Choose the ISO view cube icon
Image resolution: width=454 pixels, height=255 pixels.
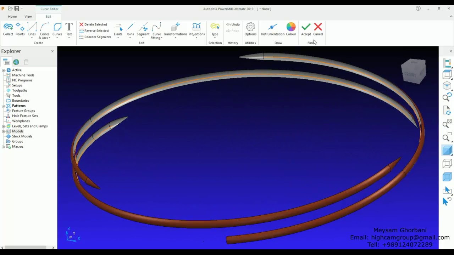point(447,86)
